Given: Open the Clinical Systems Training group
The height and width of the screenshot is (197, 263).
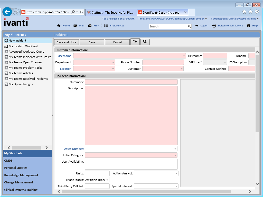Looking at the screenshot, I should pos(28,190).
